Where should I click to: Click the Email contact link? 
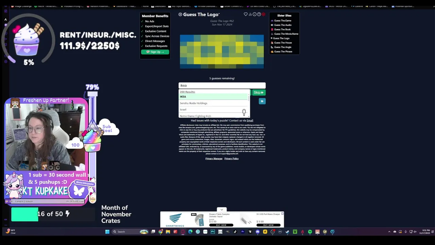pyautogui.click(x=250, y=120)
